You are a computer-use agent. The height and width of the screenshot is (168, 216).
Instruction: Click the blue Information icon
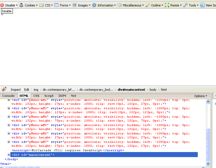click(94, 5)
